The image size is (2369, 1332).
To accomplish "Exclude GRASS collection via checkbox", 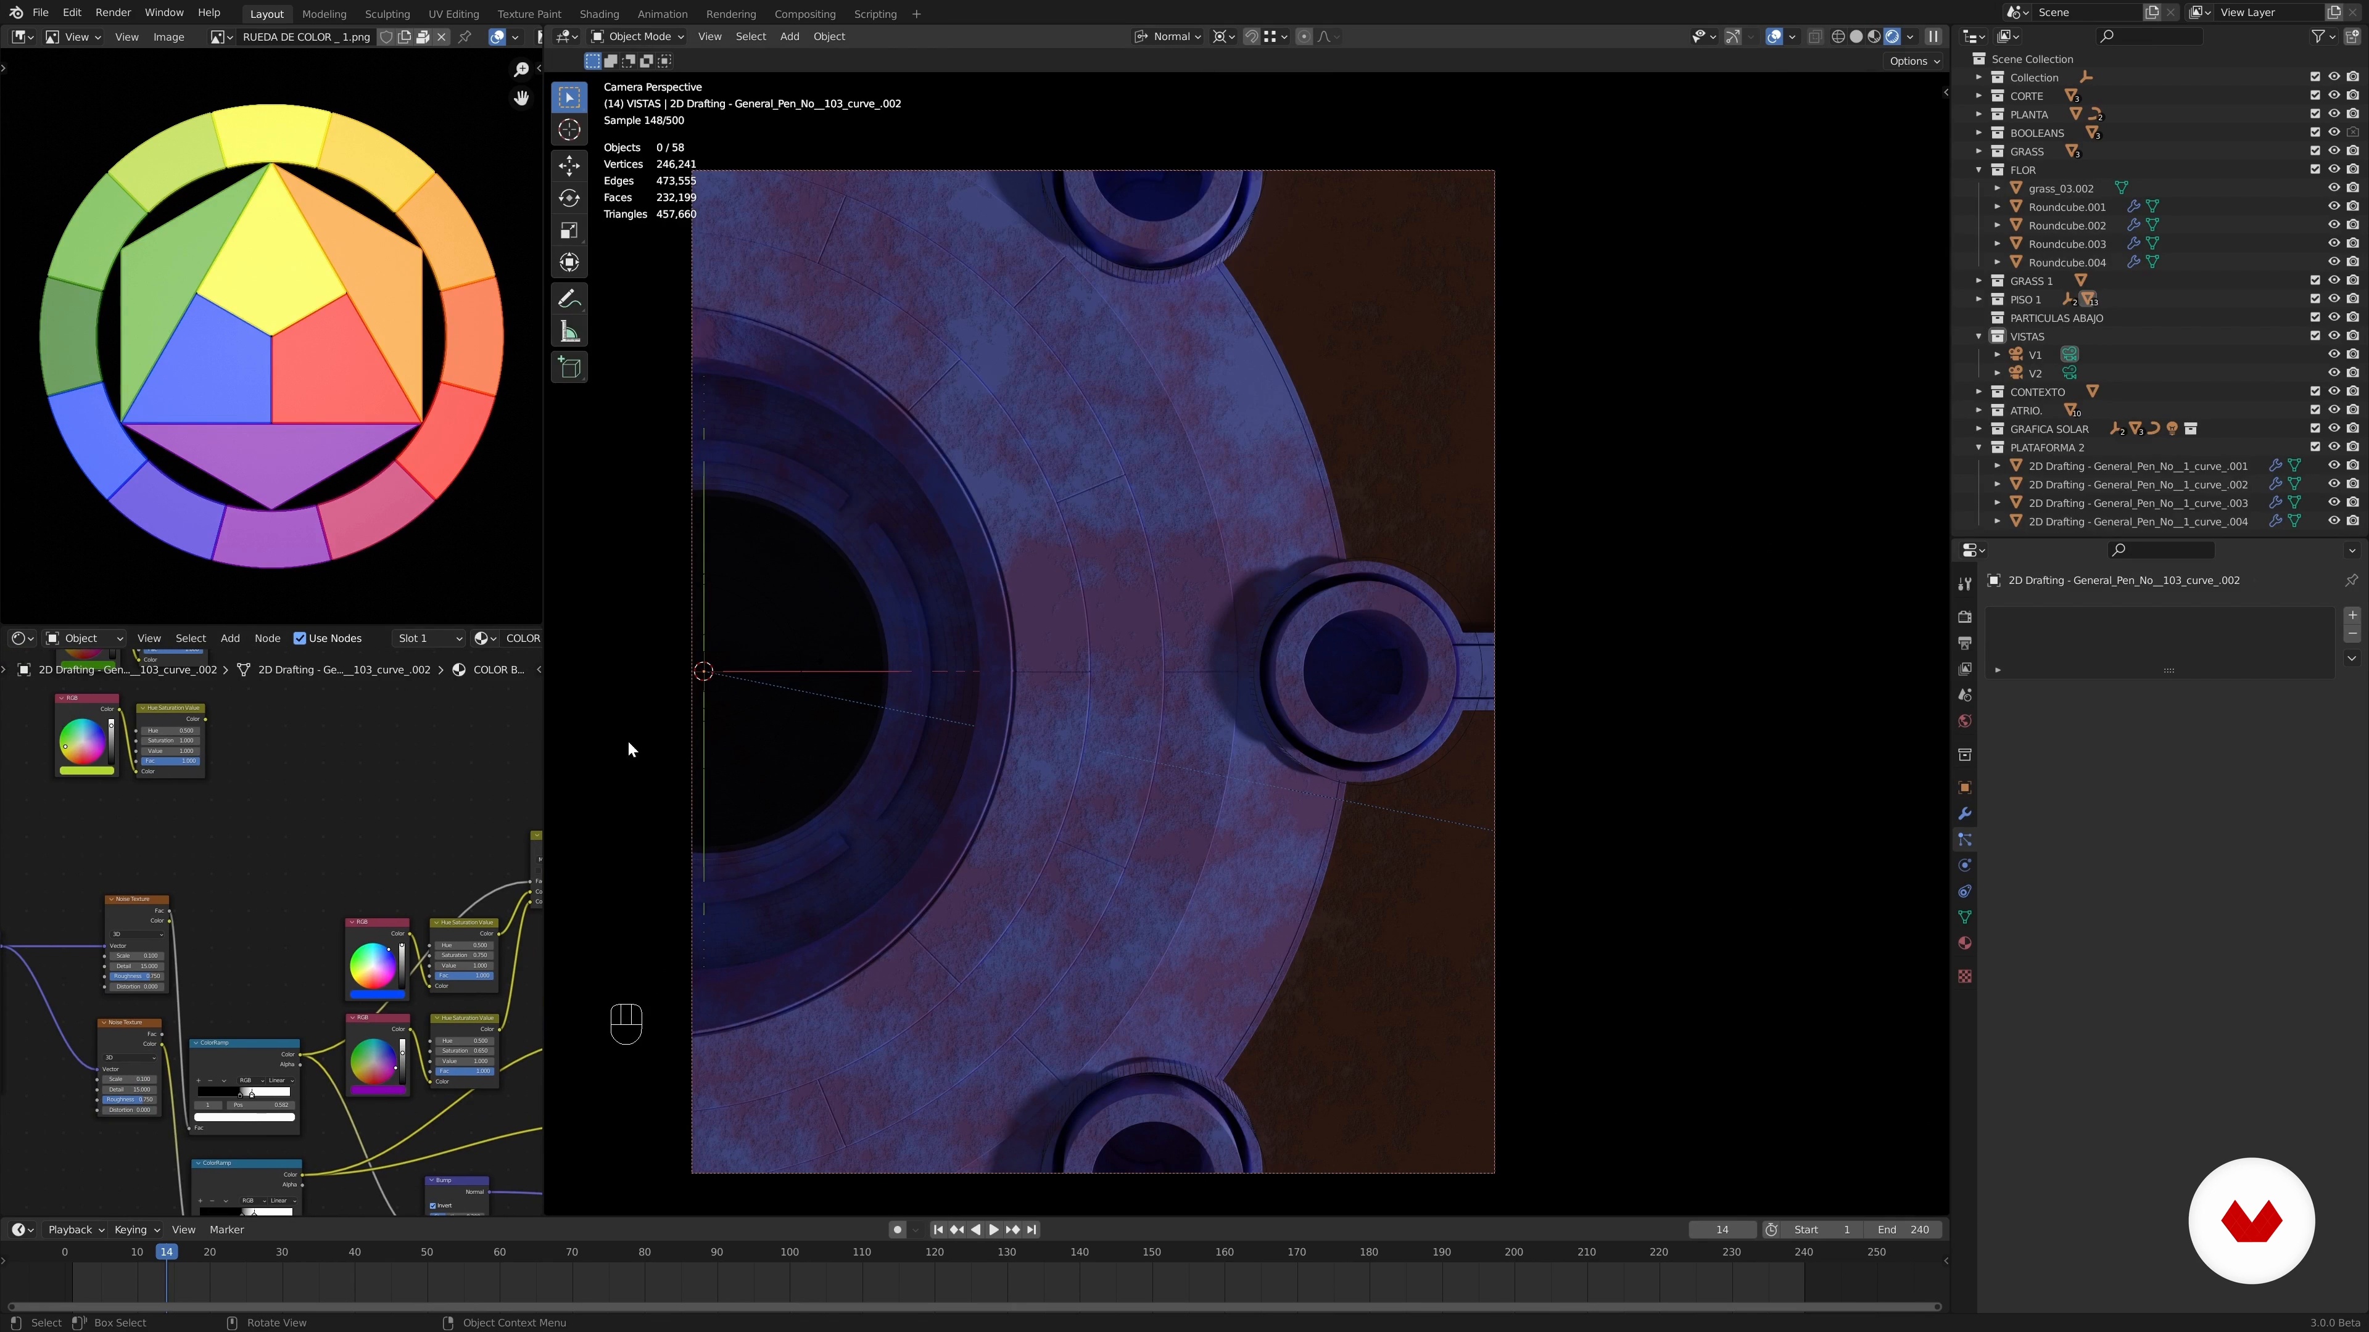I will click(x=2315, y=152).
